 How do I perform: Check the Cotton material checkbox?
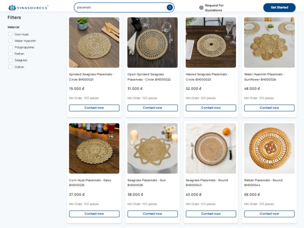[11, 67]
